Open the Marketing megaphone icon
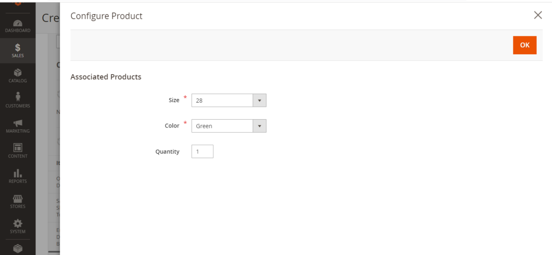The image size is (552, 255). (17, 123)
